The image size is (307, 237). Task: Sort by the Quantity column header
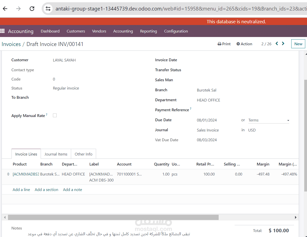point(162,164)
